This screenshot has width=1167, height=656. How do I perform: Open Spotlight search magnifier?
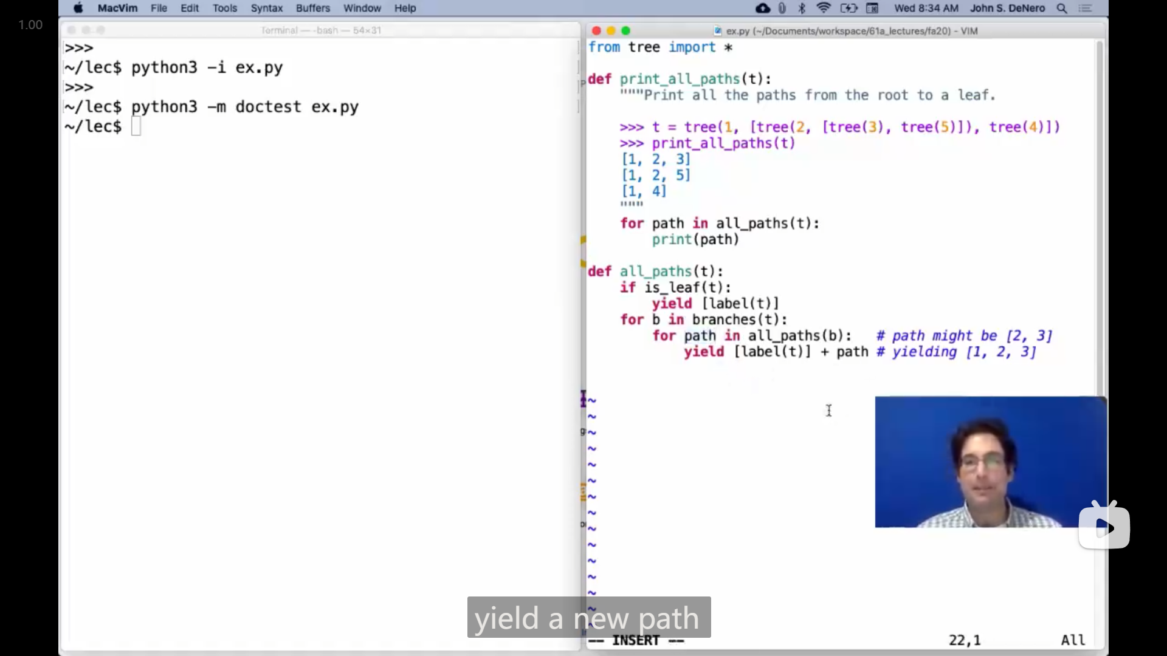[x=1062, y=8]
